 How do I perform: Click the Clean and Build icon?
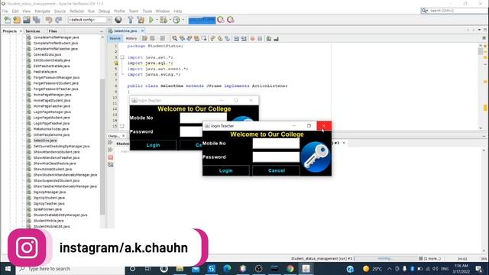pos(141,20)
